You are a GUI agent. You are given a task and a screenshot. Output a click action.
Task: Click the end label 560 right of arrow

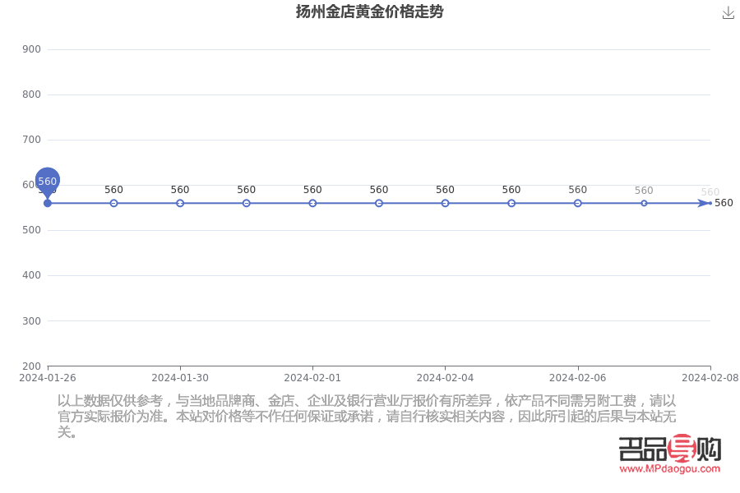[x=724, y=203]
